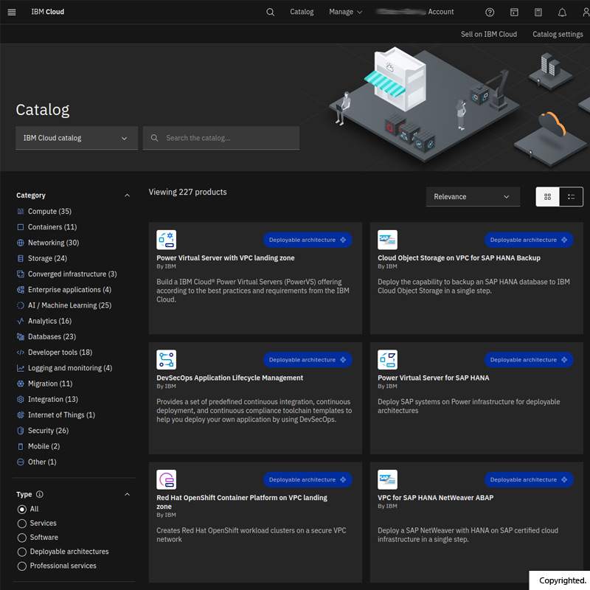
Task: Open the help question mark icon
Action: coord(490,12)
